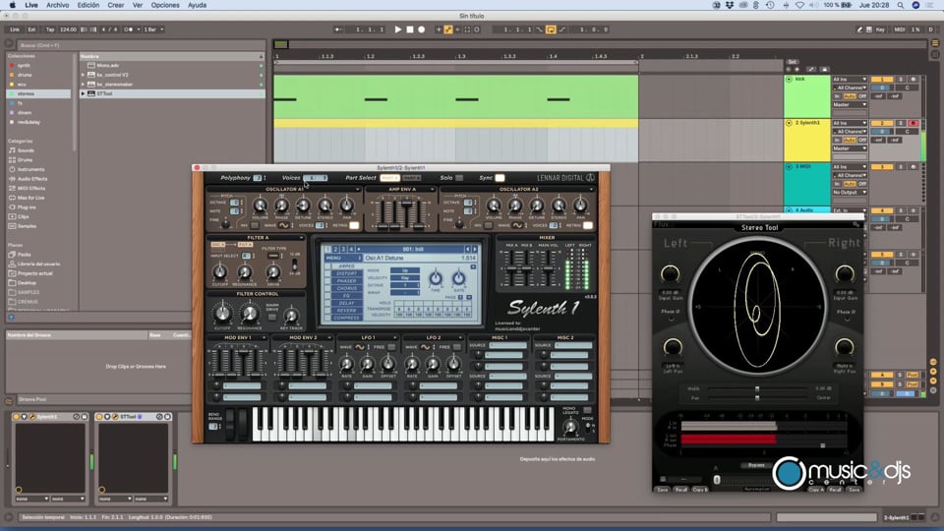
Task: Click the browser search field
Action: 139,45
